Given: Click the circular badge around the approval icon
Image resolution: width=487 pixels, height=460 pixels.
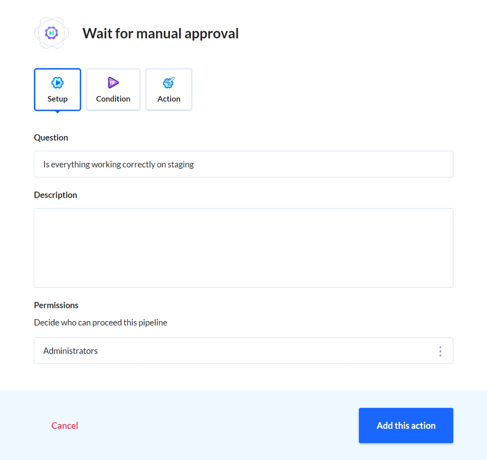Looking at the screenshot, I should [x=51, y=33].
